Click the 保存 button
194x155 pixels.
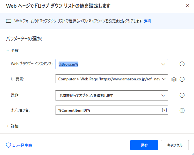(144, 145)
